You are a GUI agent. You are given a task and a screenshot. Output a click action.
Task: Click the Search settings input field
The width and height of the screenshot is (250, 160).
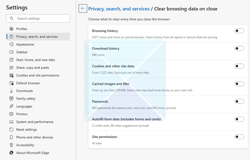pos(41,18)
